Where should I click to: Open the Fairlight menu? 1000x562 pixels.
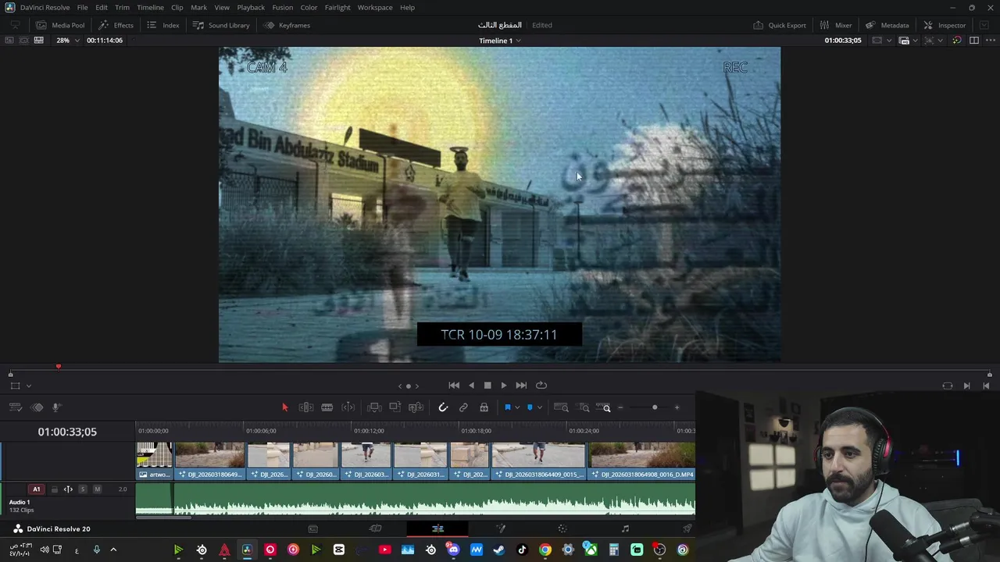[337, 7]
